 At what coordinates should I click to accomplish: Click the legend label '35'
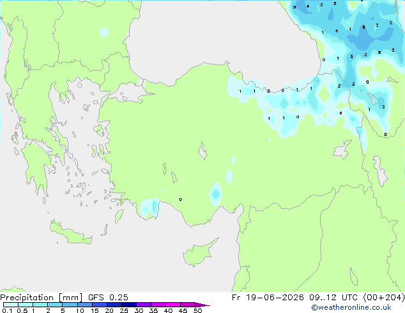click(x=153, y=310)
